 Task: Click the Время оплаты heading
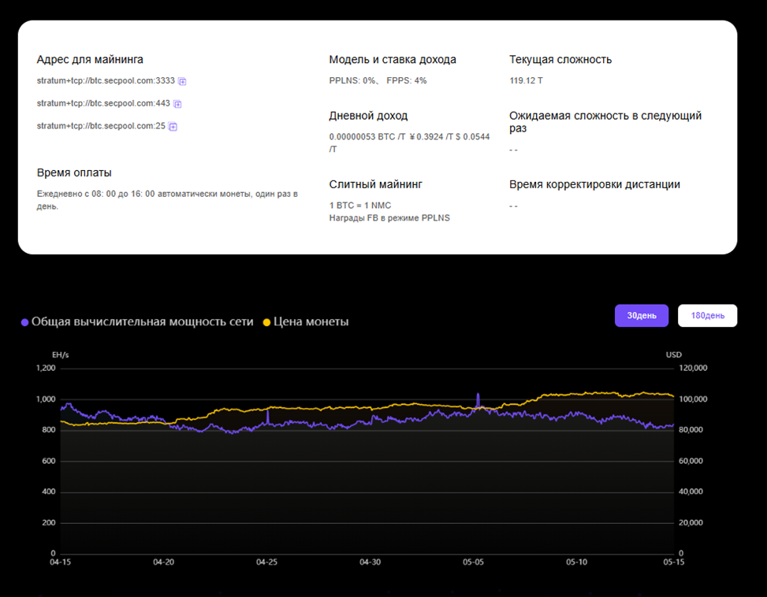pyautogui.click(x=74, y=173)
